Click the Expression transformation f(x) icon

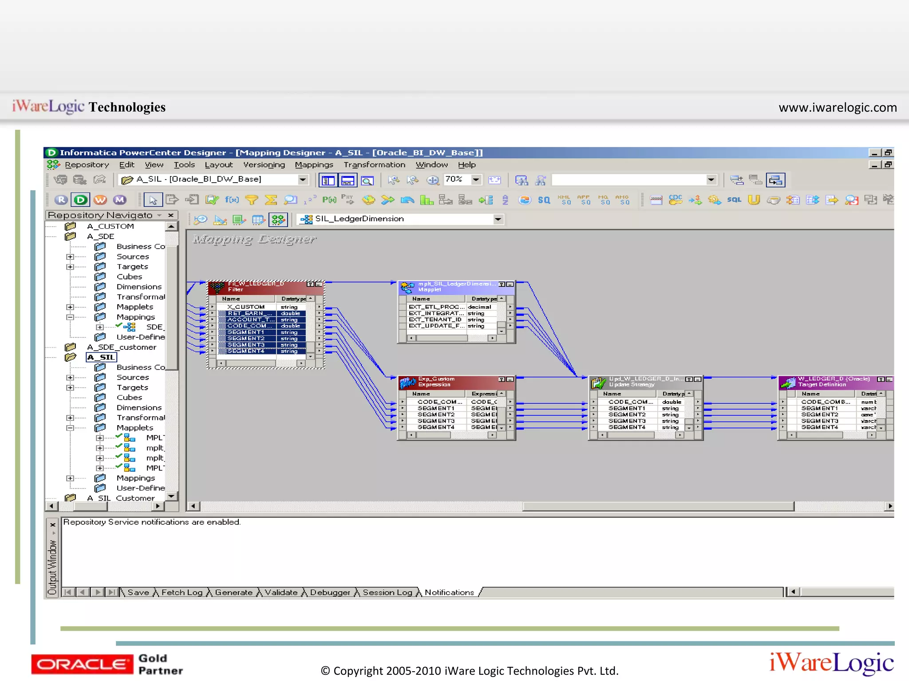tap(232, 200)
